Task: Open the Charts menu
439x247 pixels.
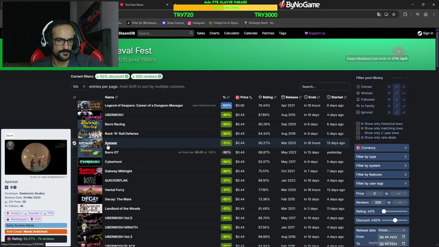Action: (214, 33)
